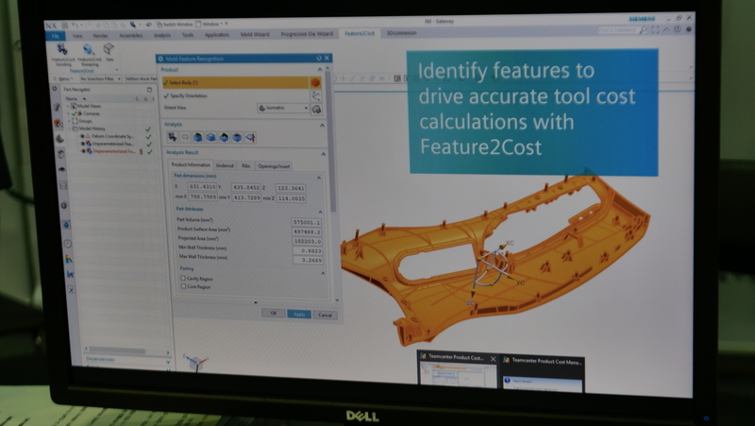This screenshot has height=426, width=755.
Task: Click the seventh Analysis section icon
Action: (x=250, y=138)
